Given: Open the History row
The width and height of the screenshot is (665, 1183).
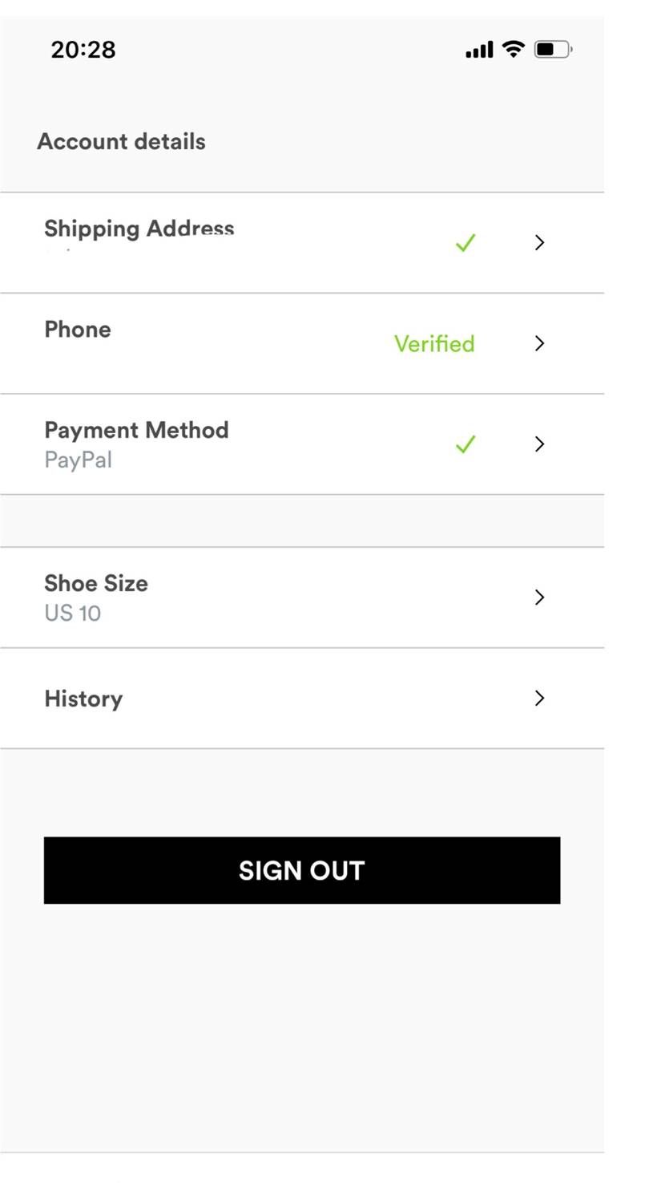Looking at the screenshot, I should coord(302,698).
